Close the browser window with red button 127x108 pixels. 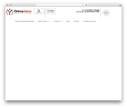tap(7, 5)
